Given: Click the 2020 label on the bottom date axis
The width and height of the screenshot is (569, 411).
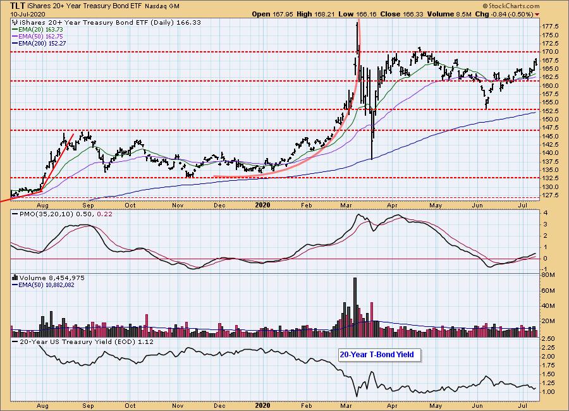Looking at the screenshot, I should coord(262,405).
